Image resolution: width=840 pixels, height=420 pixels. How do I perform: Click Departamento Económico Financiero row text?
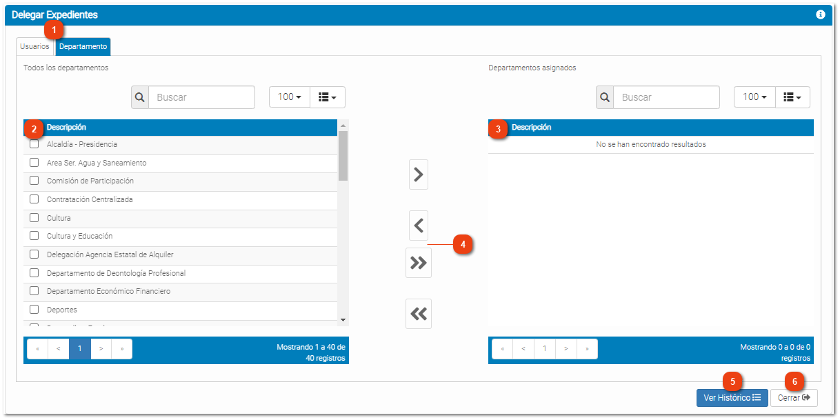pyautogui.click(x=108, y=291)
